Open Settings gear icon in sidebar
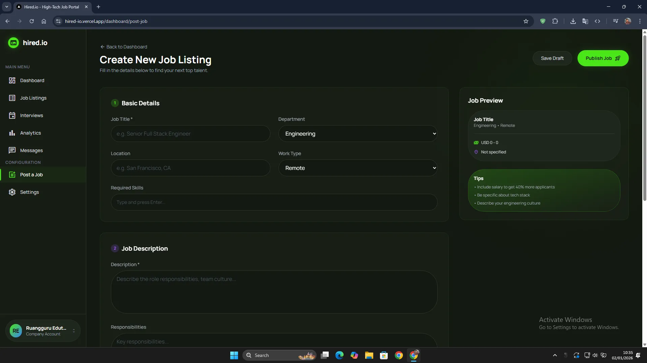Image resolution: width=647 pixels, height=363 pixels. tap(12, 192)
